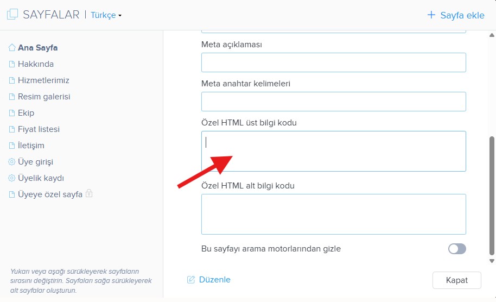Click the Sayfa ekle link
Screen dimensions: 496x302
[x=462, y=15]
